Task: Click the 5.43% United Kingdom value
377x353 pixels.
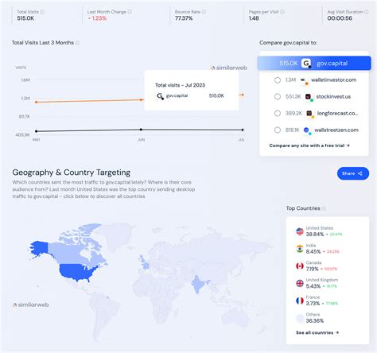Action: (x=313, y=286)
